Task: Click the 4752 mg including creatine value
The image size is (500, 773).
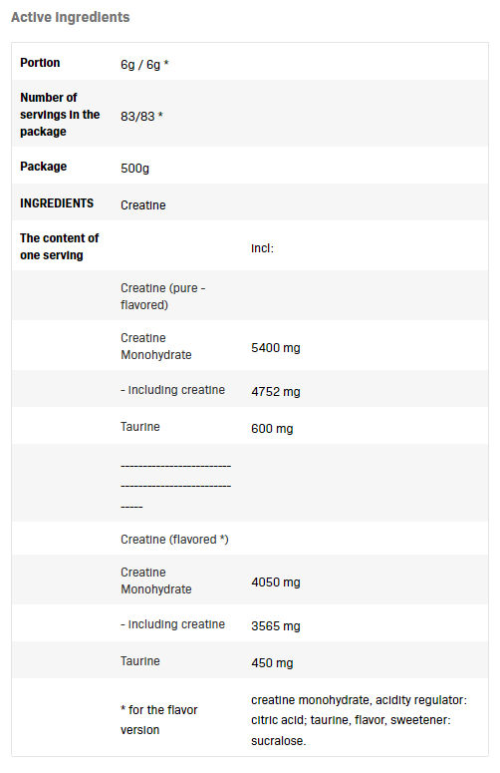Action: pyautogui.click(x=276, y=391)
